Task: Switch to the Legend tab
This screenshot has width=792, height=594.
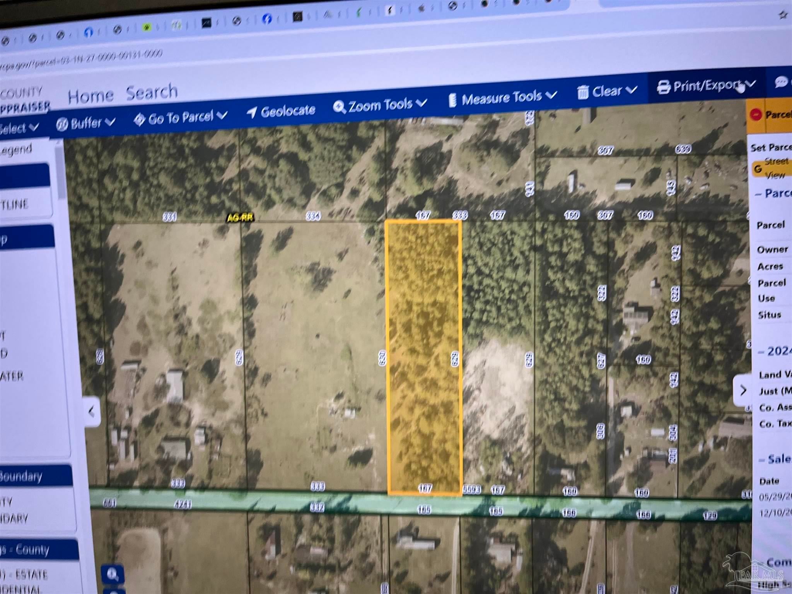Action: (x=16, y=150)
